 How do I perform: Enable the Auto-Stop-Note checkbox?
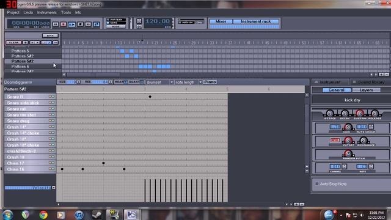(317, 184)
